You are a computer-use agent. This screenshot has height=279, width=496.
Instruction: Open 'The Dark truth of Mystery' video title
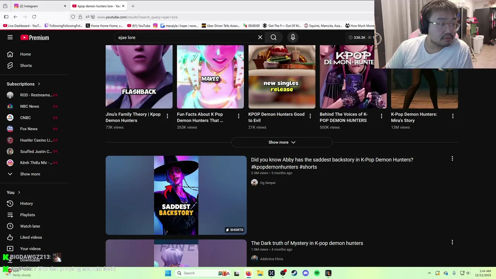[x=307, y=243]
